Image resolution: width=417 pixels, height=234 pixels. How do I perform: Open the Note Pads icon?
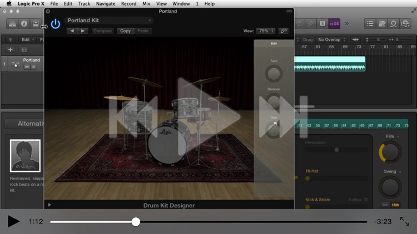point(381,24)
